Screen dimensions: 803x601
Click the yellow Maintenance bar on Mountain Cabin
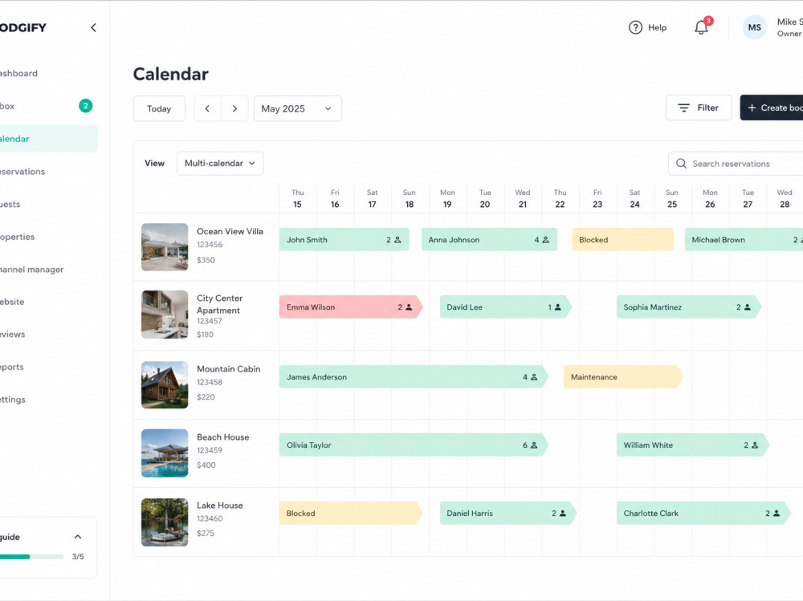[623, 377]
